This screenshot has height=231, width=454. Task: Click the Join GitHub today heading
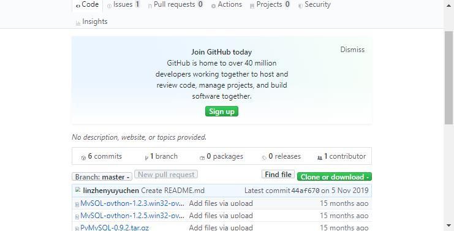[222, 52]
